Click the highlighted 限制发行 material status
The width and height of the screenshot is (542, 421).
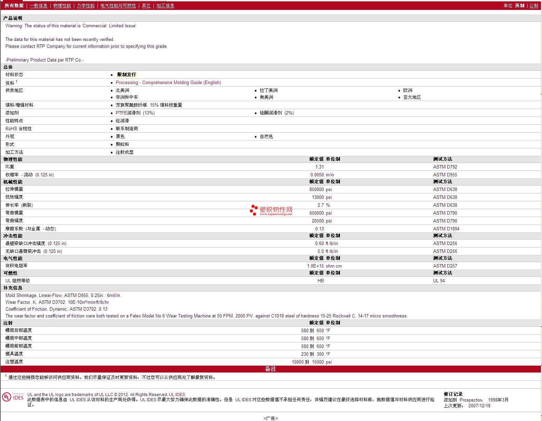(127, 74)
